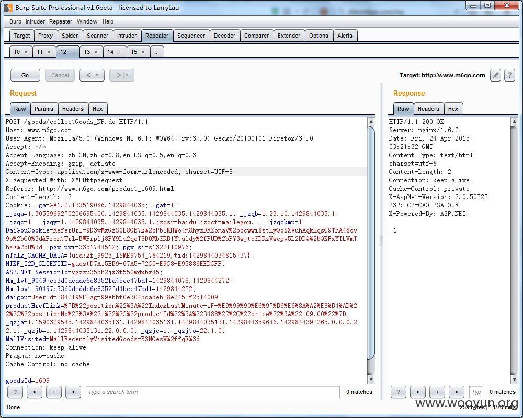Click the request pane vertical scrollbar thumb

coord(371,243)
